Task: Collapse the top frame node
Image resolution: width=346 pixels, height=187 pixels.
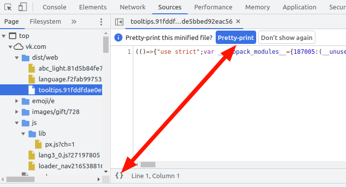Action: point(3,36)
